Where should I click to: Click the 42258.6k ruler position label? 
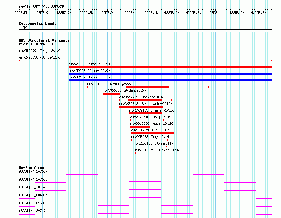pos(259,13)
